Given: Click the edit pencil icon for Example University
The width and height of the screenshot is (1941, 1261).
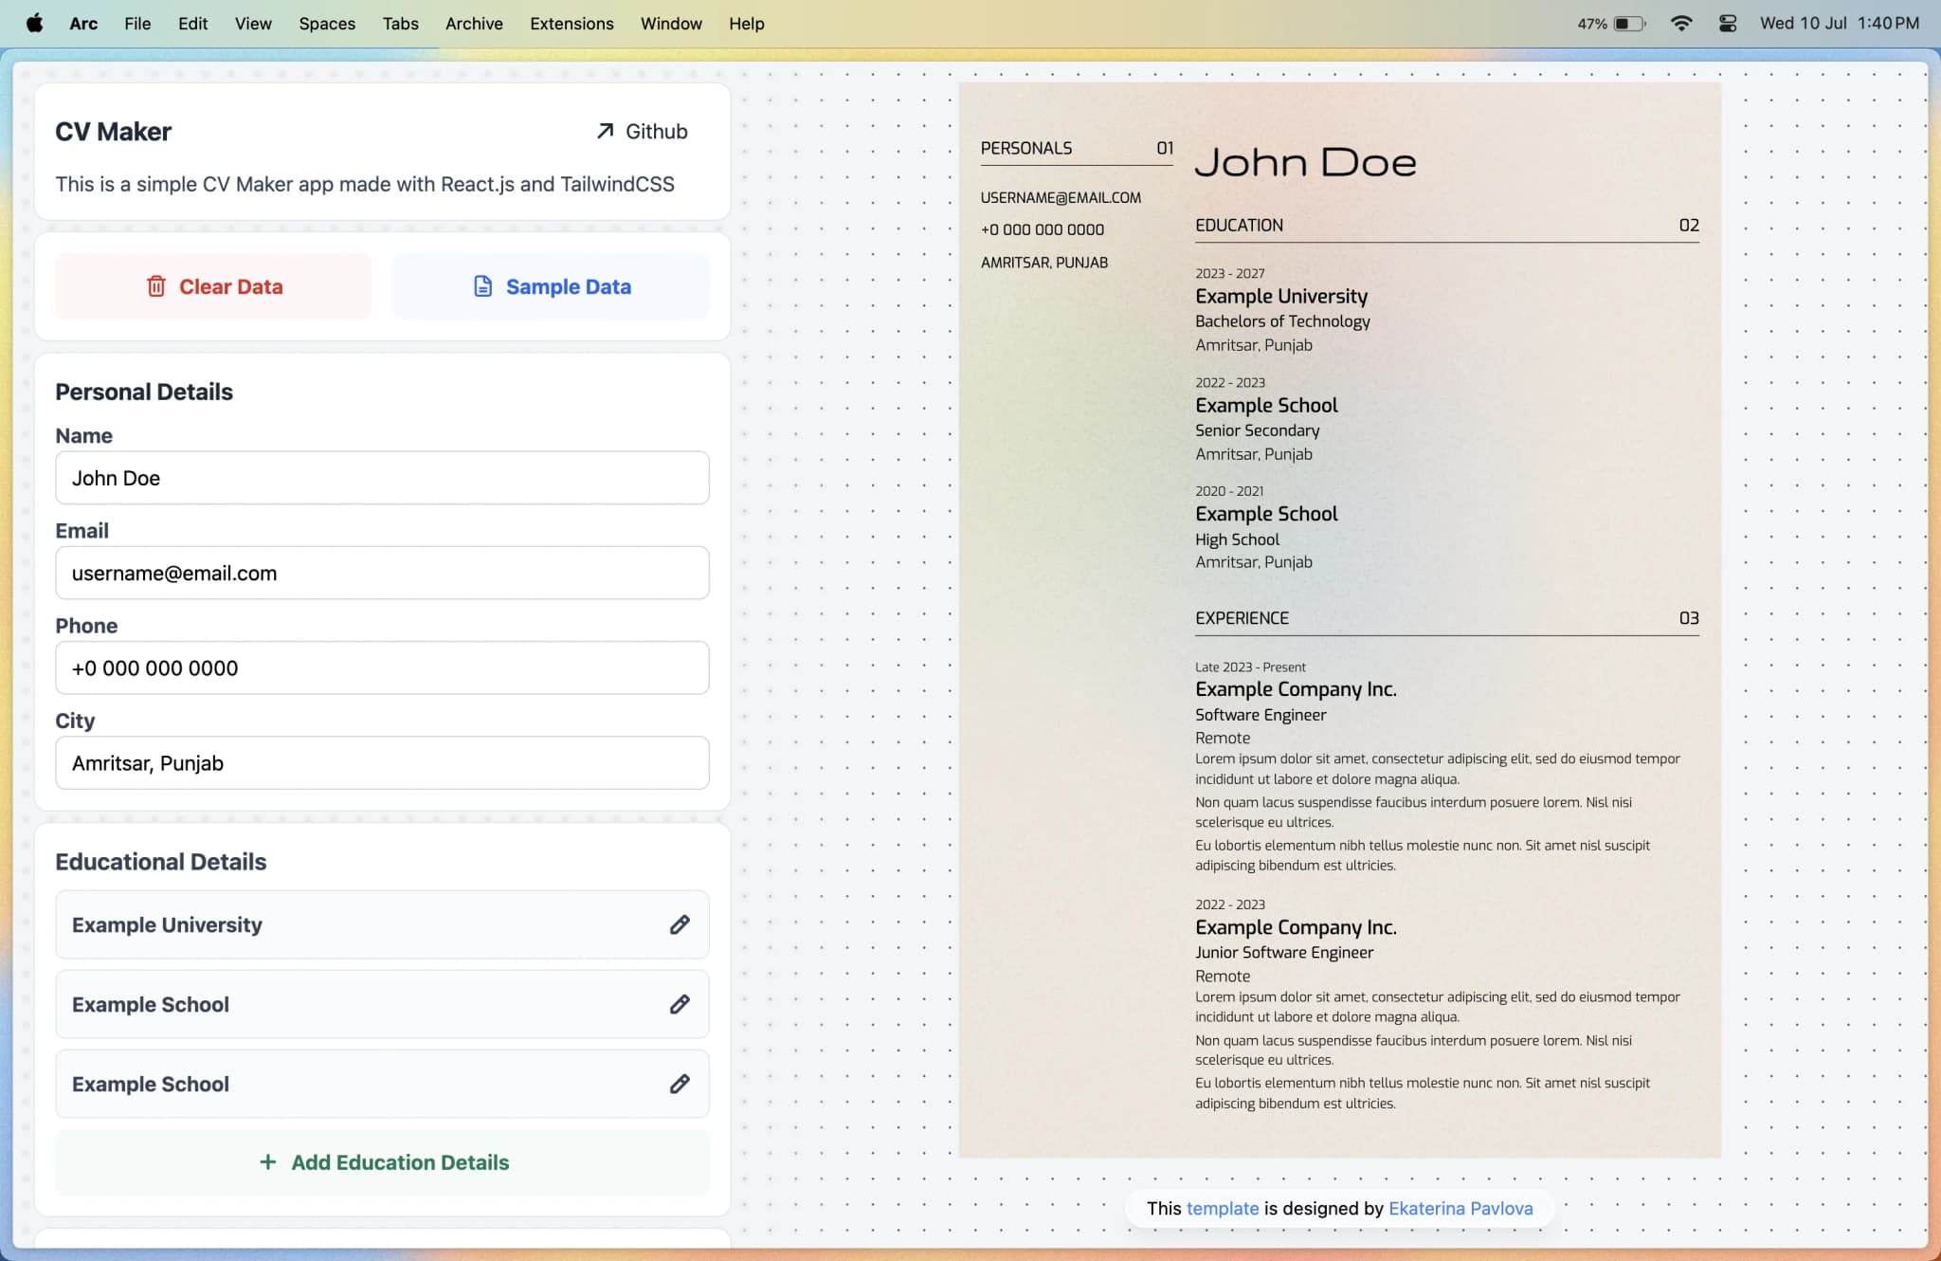Looking at the screenshot, I should pyautogui.click(x=680, y=924).
